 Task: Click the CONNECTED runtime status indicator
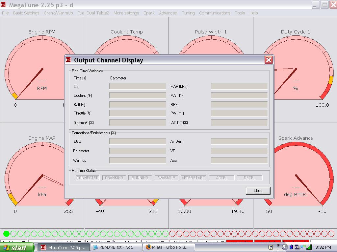pos(88,178)
